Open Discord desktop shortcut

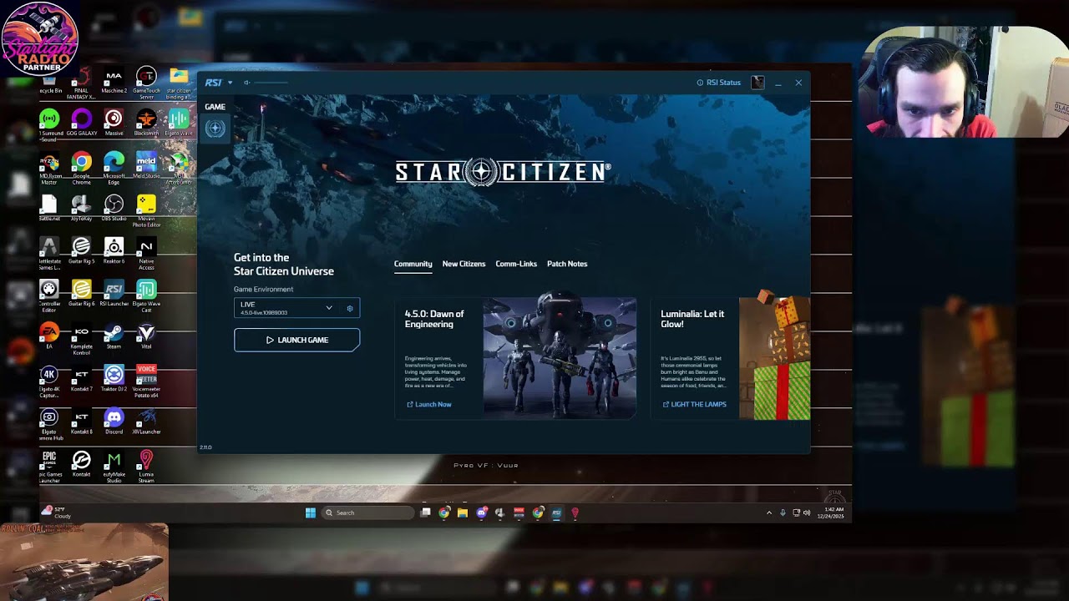tap(114, 422)
